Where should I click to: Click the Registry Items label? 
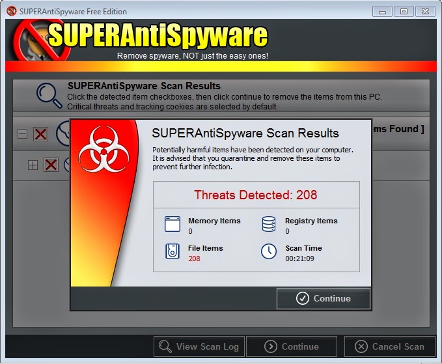[311, 221]
